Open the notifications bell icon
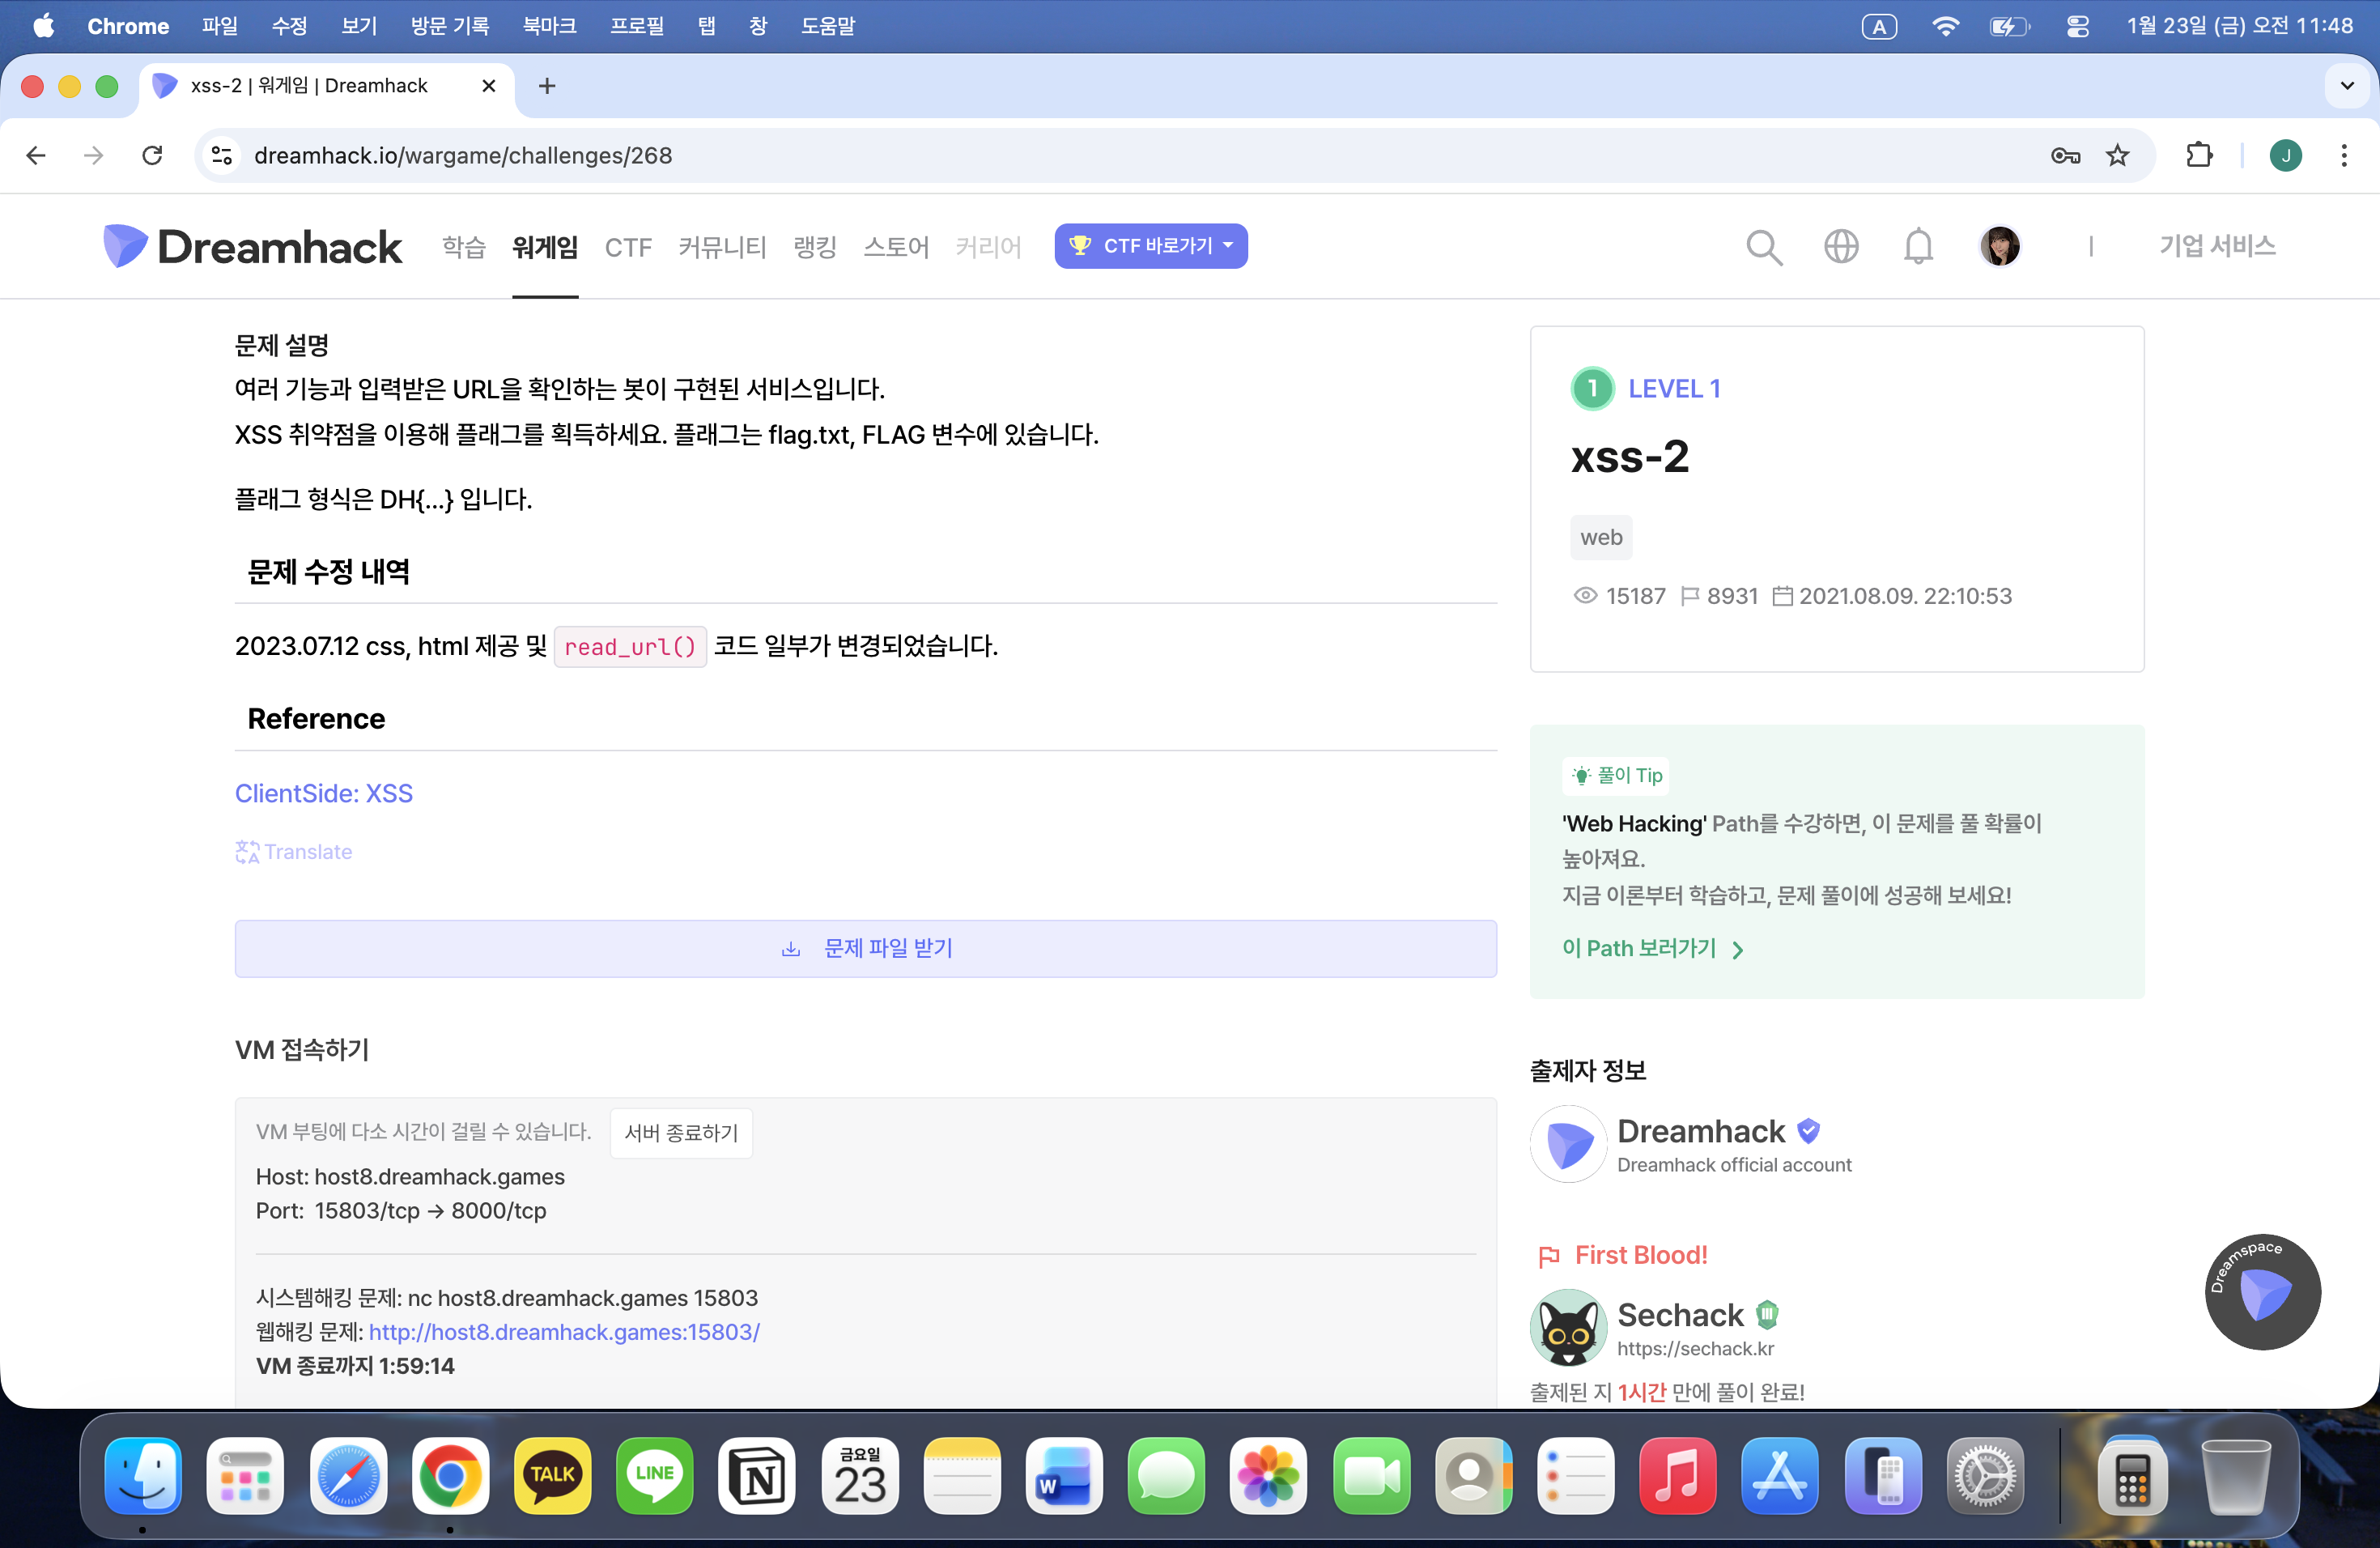Image resolution: width=2380 pixels, height=1548 pixels. tap(1917, 246)
